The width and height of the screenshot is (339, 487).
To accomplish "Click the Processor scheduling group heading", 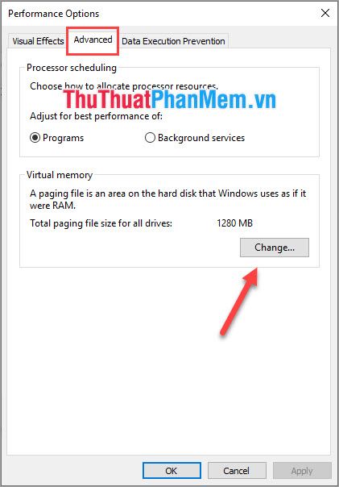I will pyautogui.click(x=72, y=68).
